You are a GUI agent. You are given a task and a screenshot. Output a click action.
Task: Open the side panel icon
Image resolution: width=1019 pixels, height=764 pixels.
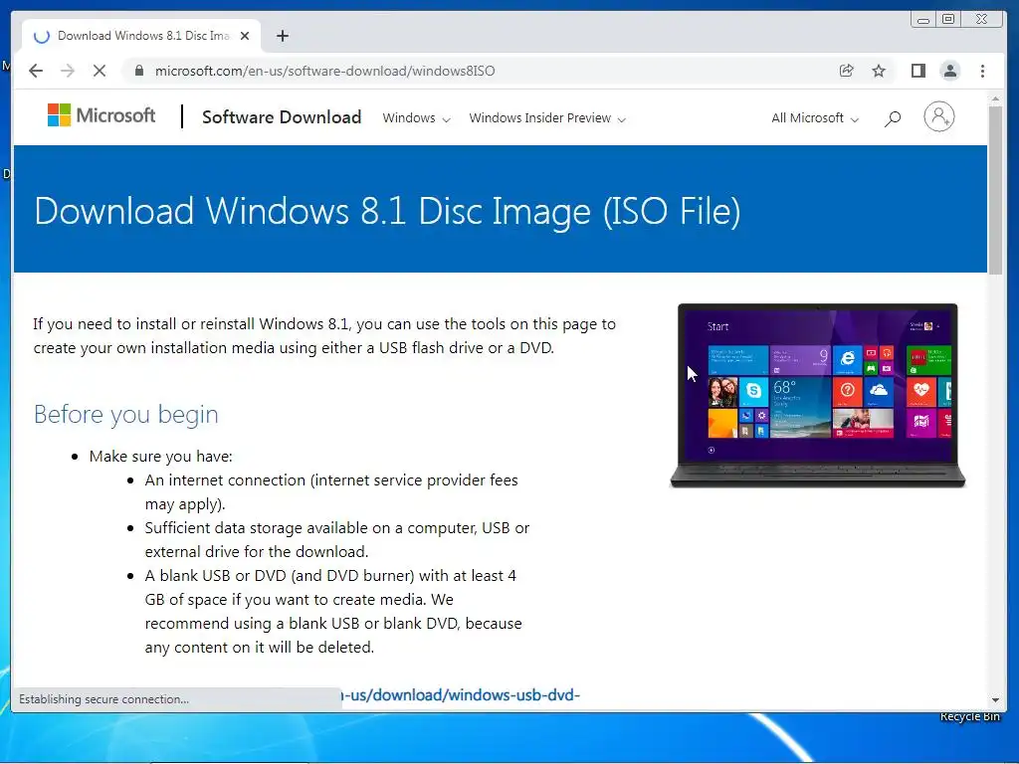tap(918, 71)
